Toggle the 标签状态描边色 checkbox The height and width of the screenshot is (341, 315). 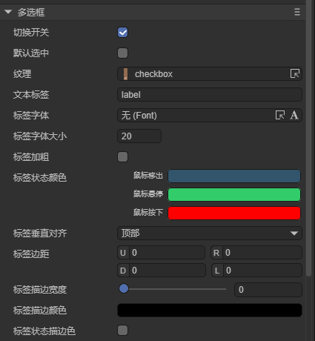(122, 331)
